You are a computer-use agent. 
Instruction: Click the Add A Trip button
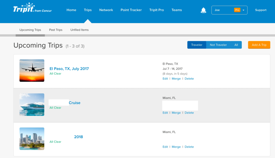[259, 45]
